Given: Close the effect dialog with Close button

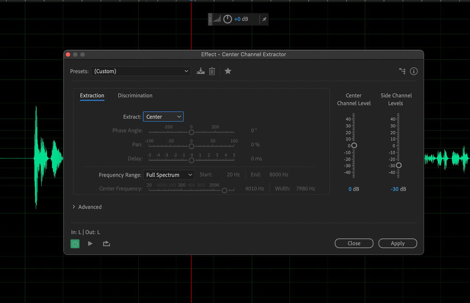Looking at the screenshot, I should (x=354, y=243).
